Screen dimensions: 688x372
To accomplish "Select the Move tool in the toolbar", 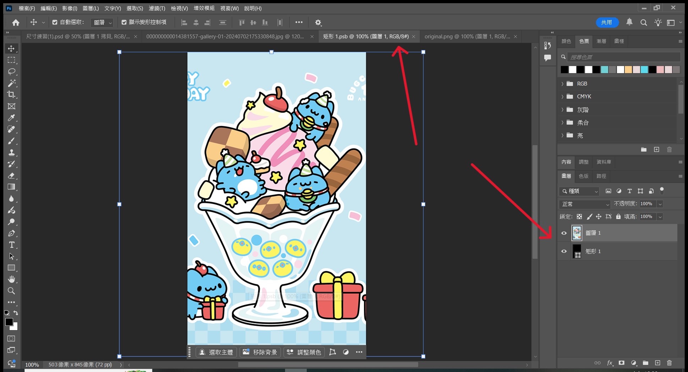I will pos(11,49).
